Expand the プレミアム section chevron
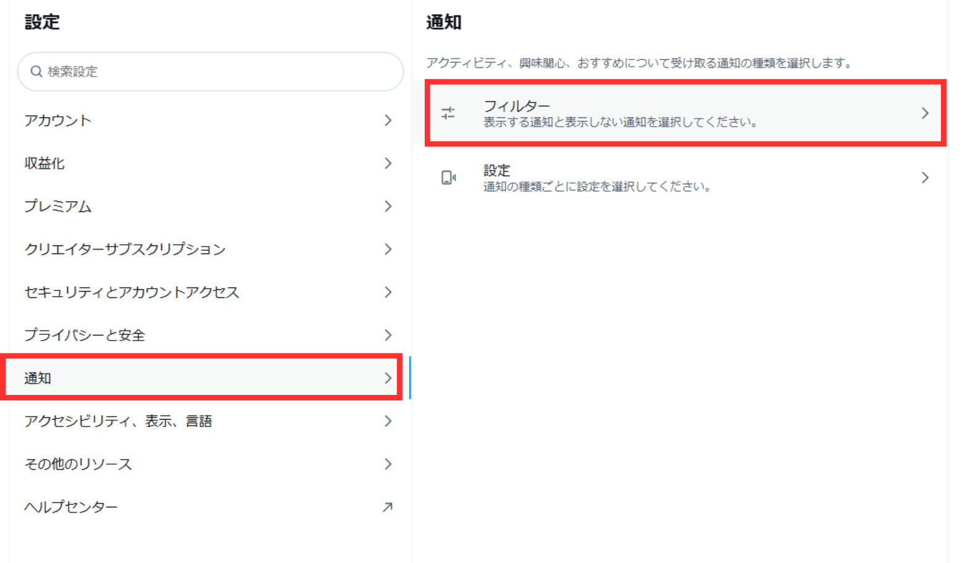The image size is (970, 563). click(x=388, y=206)
